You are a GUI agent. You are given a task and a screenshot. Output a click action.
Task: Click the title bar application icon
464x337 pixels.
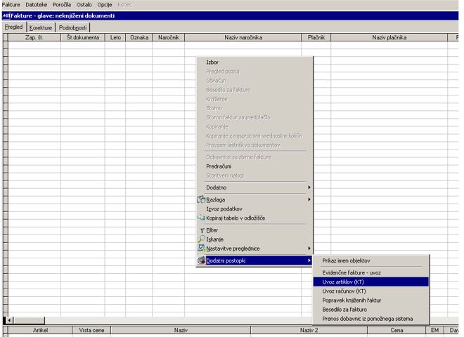tap(6, 15)
